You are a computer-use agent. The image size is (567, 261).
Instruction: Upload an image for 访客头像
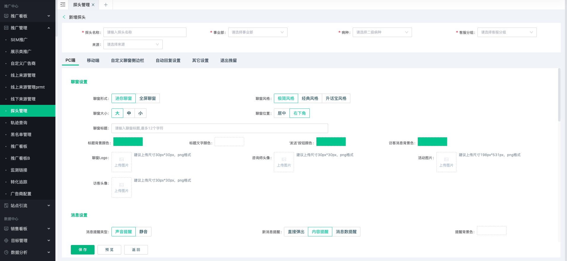(x=122, y=188)
